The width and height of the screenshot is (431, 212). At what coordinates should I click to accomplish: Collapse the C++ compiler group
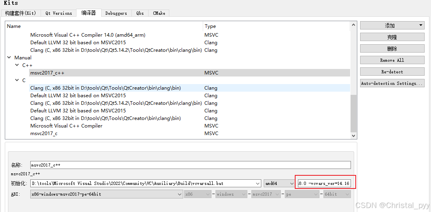point(17,65)
